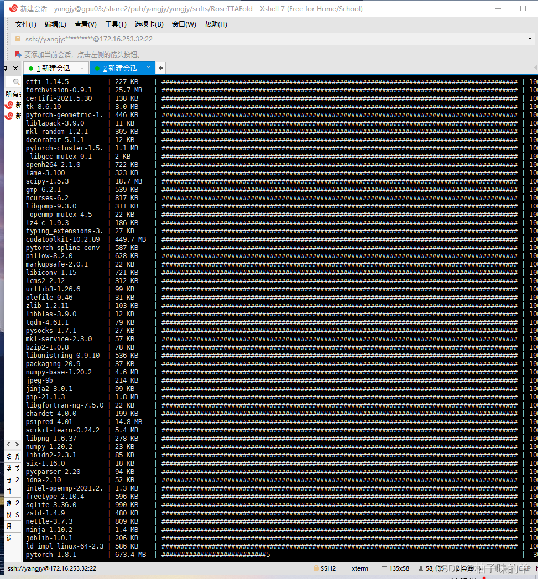Click the cudatoolkit-10.2.89 progress bar
538x579 pixels.
339,239
